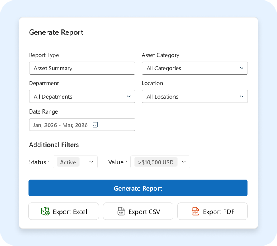The width and height of the screenshot is (277, 246).
Task: Click the All Categories text
Action: coord(164,68)
